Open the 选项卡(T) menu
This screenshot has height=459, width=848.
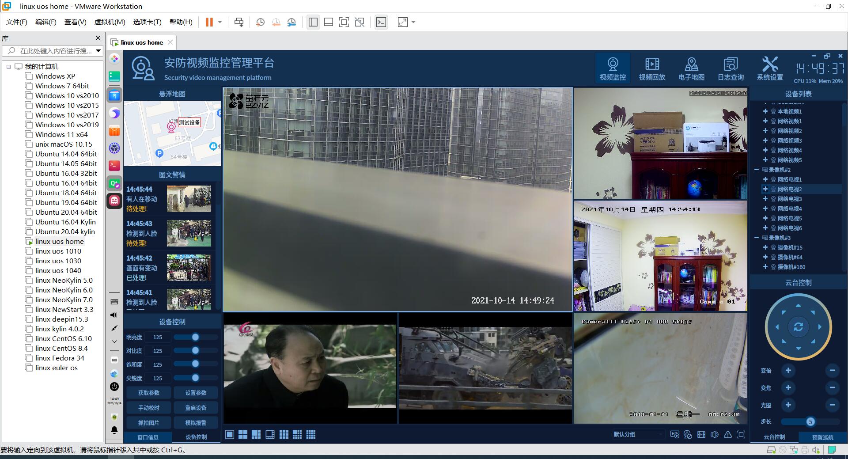pyautogui.click(x=147, y=22)
